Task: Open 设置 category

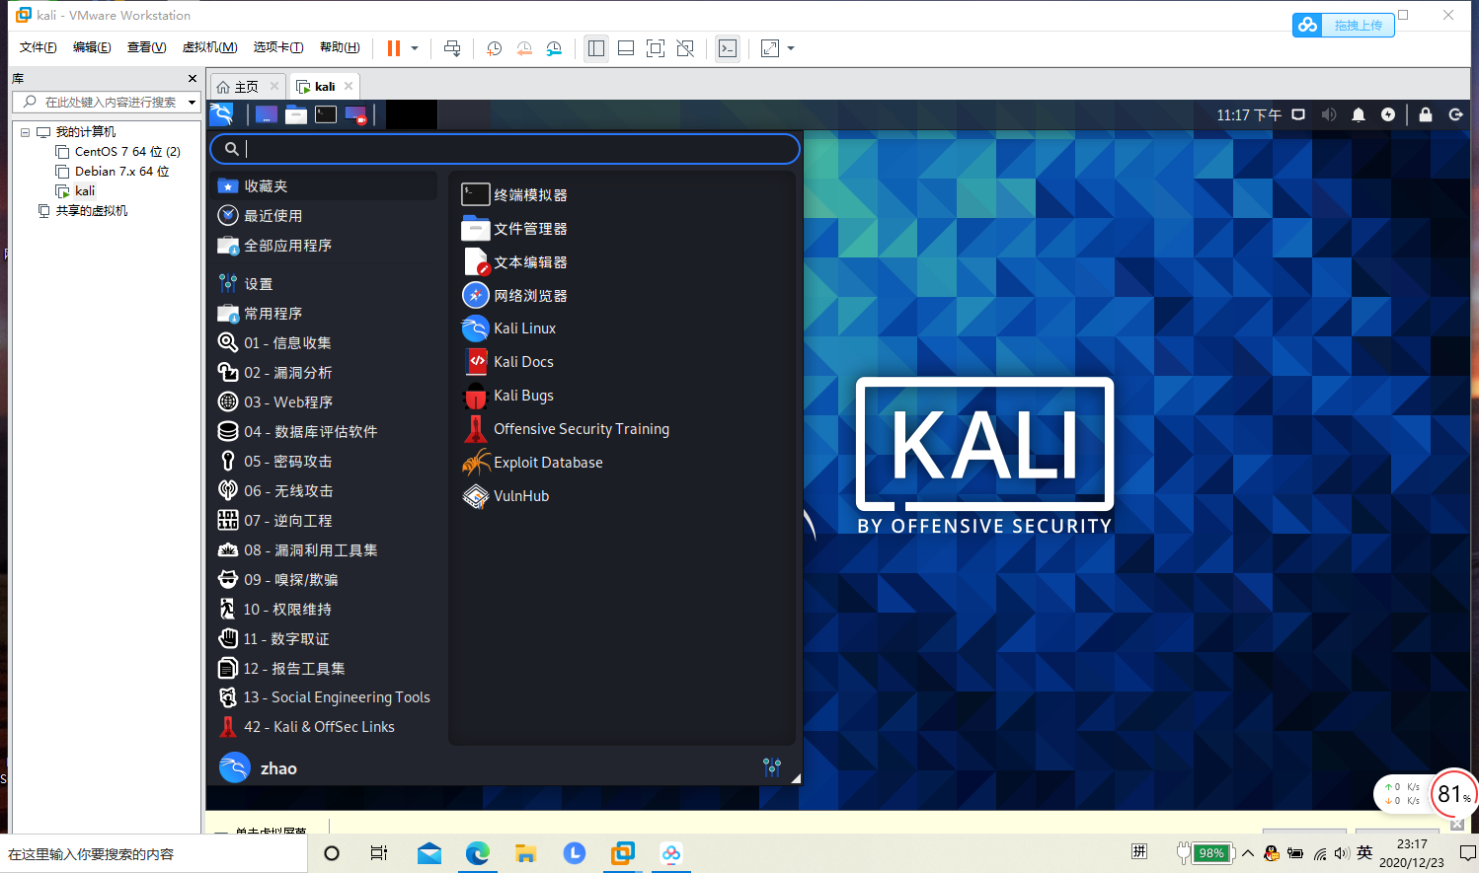Action: (x=324, y=284)
